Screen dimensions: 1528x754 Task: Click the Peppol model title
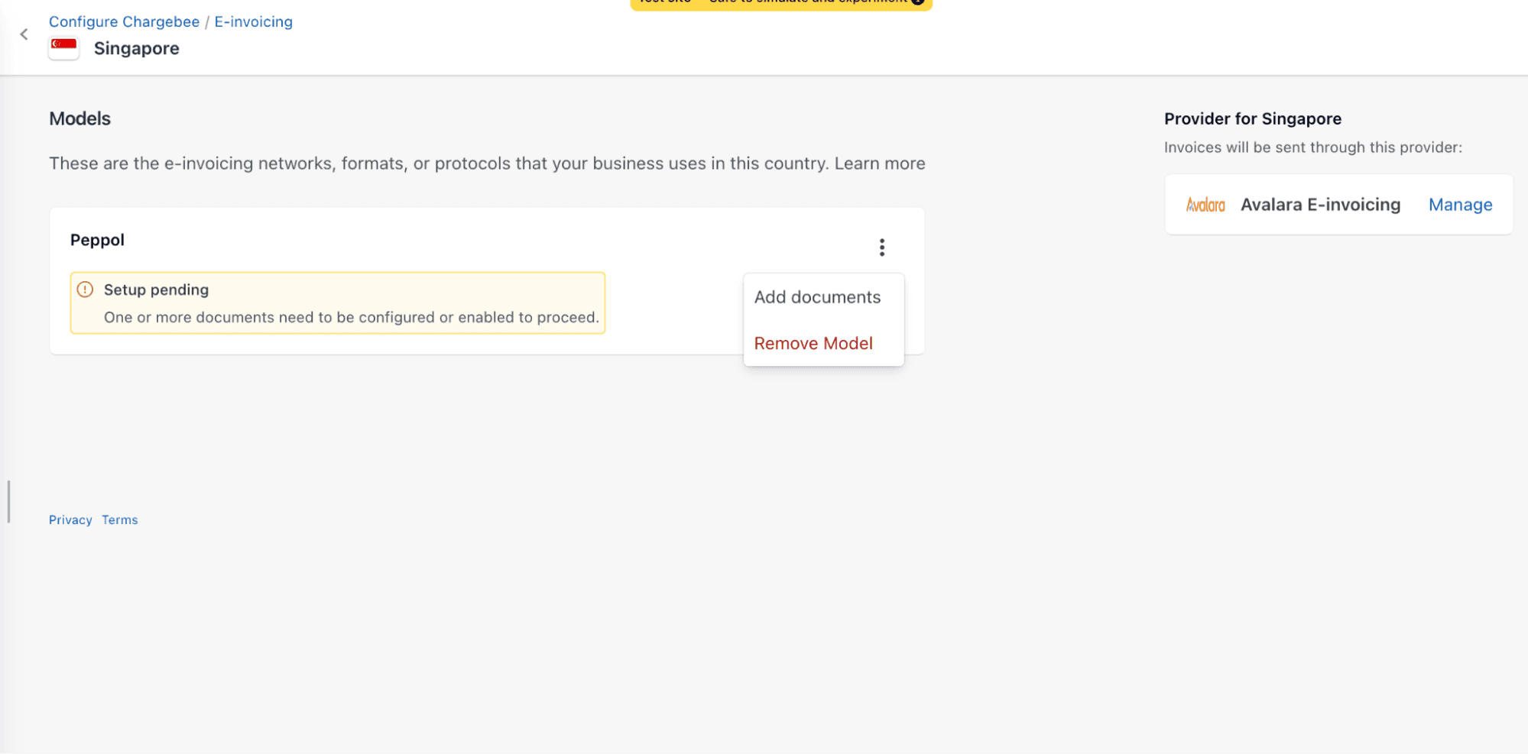pos(97,240)
